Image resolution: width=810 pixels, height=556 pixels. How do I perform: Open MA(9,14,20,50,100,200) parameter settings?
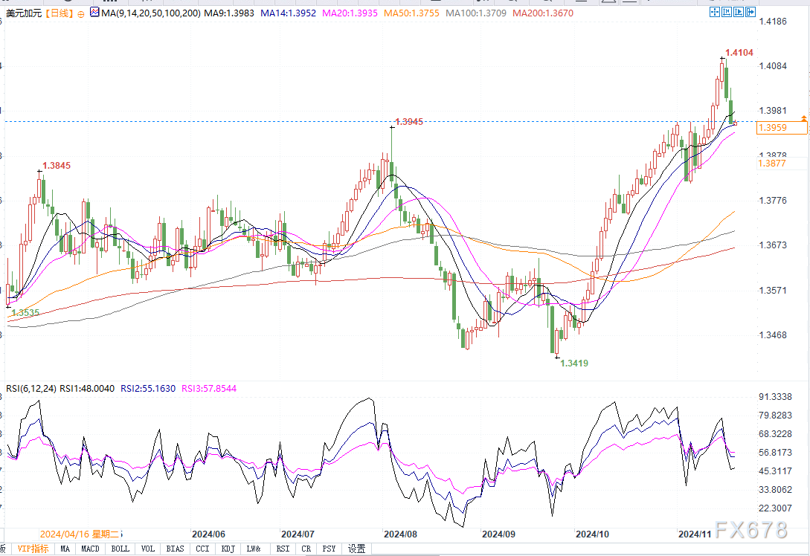tap(150, 13)
